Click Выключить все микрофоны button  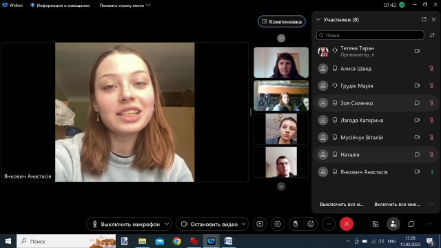[x=342, y=204]
